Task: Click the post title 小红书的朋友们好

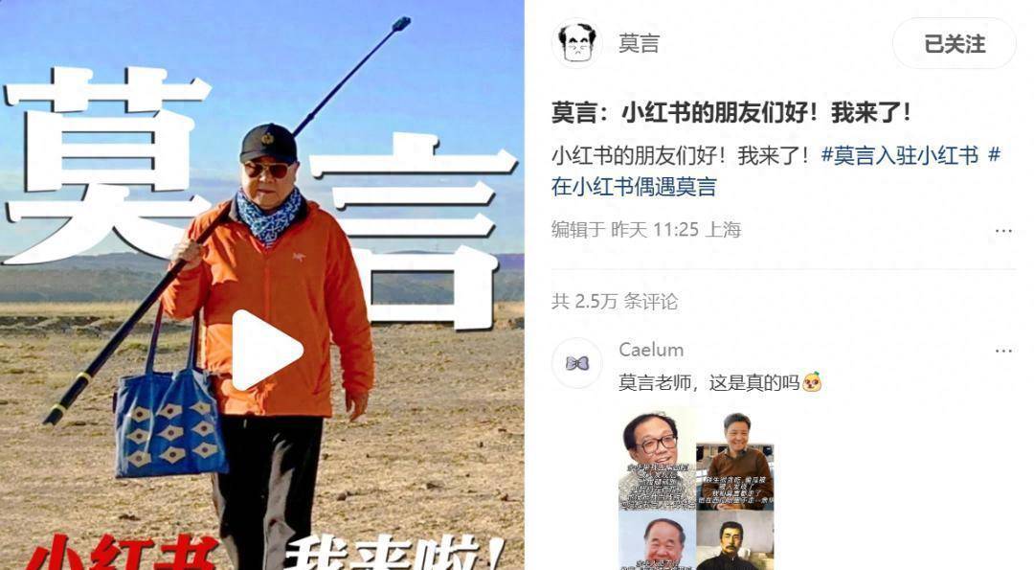Action: (x=731, y=113)
